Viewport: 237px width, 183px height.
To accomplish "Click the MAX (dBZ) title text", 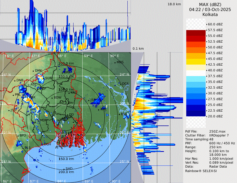I will tap(210, 4).
